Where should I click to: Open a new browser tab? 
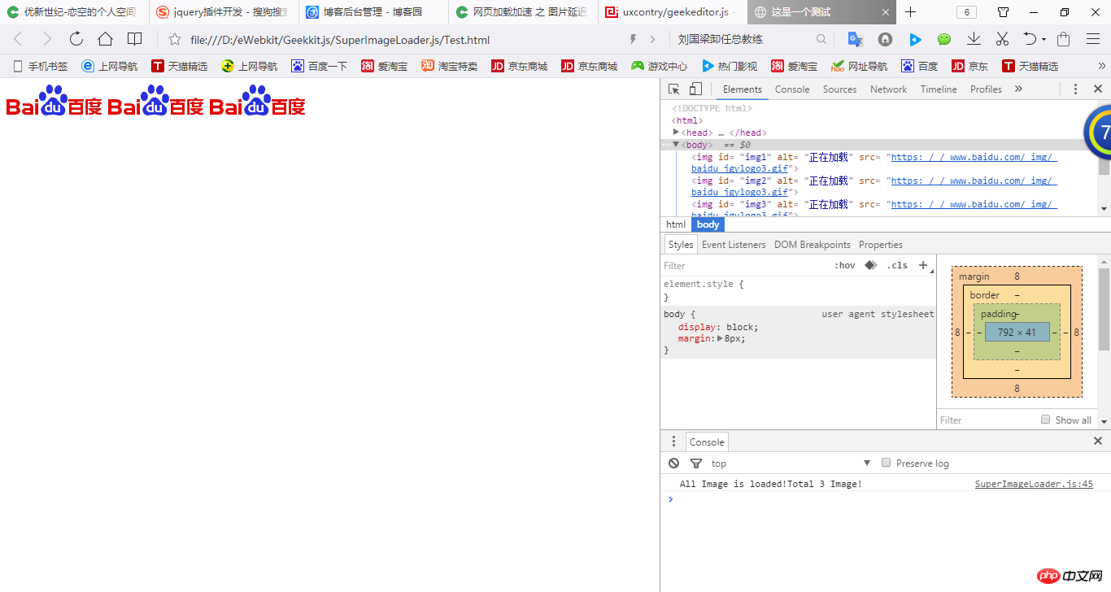point(911,12)
